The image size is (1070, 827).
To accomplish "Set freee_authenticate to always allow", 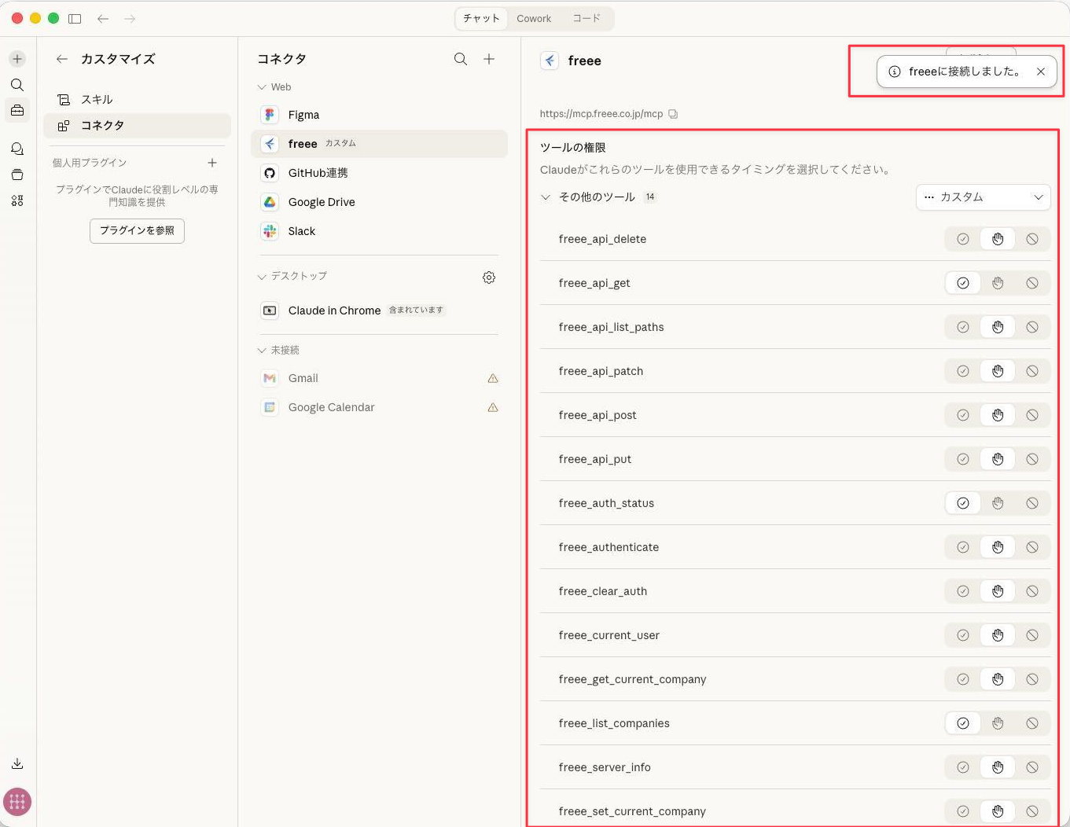I will [963, 547].
